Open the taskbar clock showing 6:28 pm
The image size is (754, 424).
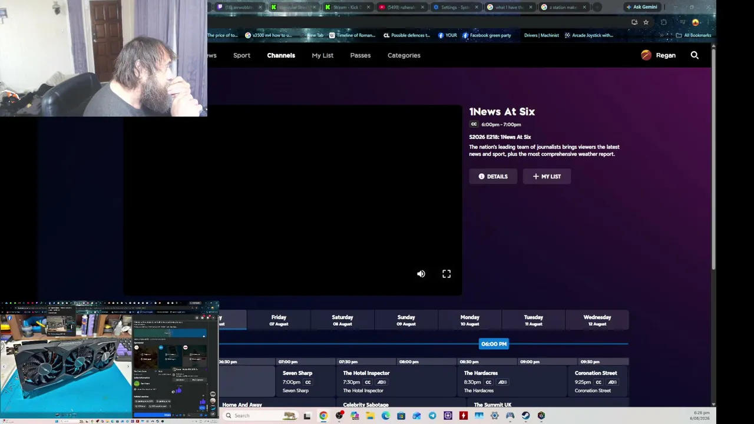click(701, 416)
